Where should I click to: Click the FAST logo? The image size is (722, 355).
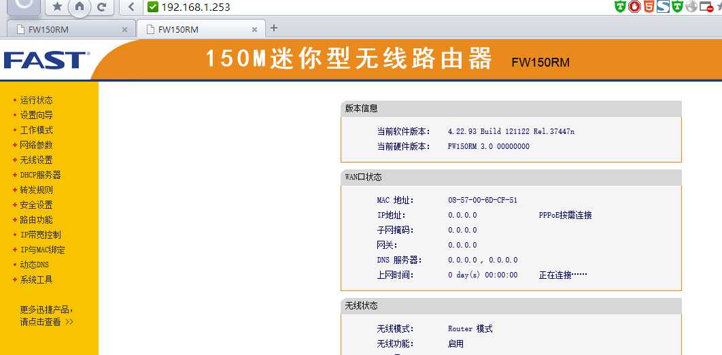[46, 61]
